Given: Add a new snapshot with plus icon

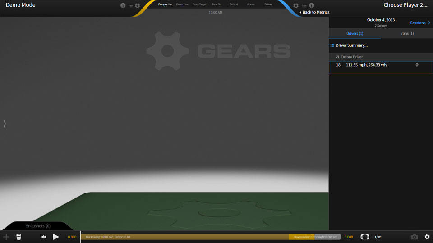Looking at the screenshot, I should click(6, 237).
